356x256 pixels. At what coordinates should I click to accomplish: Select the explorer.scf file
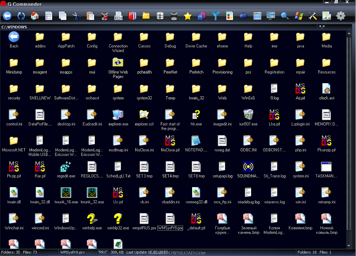144,118
